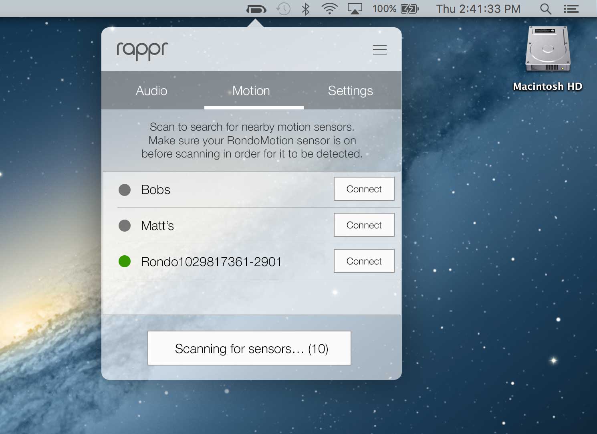Click the menu bar clock
The width and height of the screenshot is (597, 434).
478,9
